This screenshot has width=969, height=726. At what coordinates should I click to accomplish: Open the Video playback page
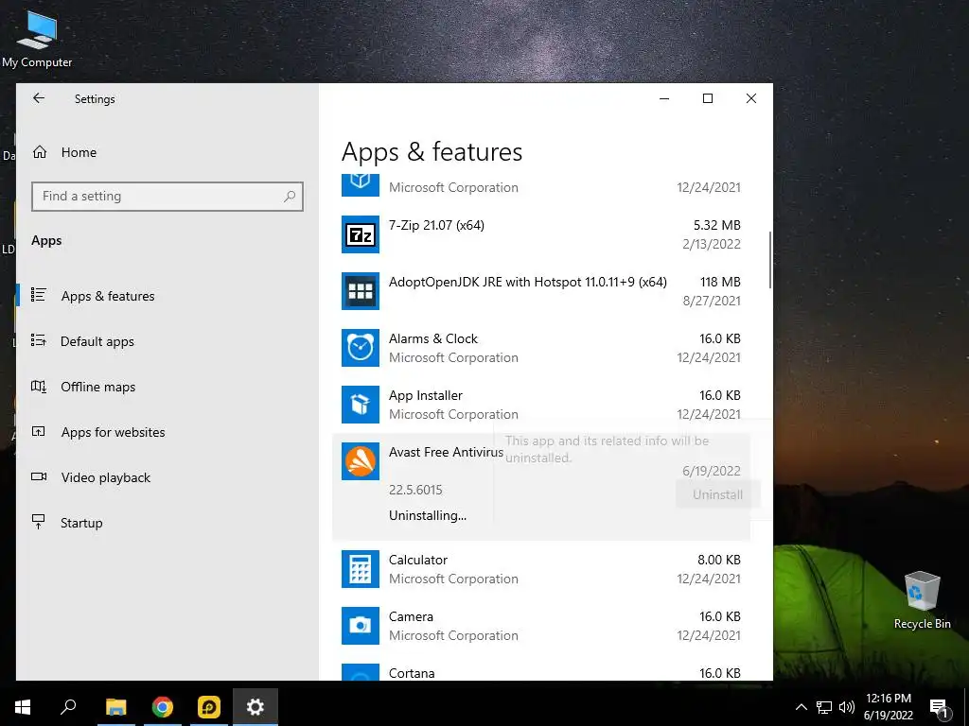click(x=106, y=477)
